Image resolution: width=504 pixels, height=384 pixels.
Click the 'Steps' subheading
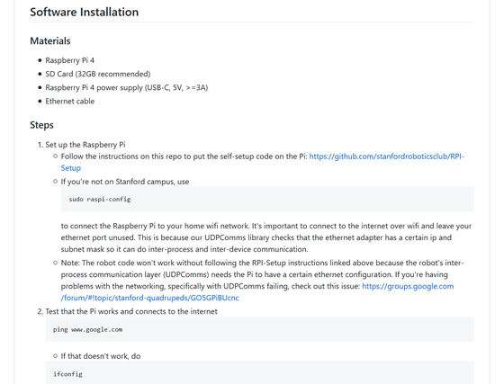tap(41, 125)
